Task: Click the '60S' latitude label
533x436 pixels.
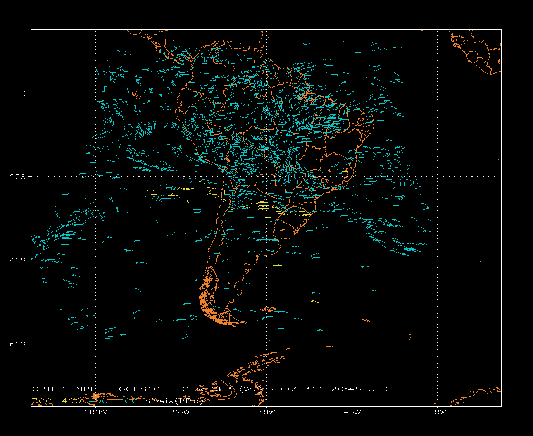Action: coord(18,344)
